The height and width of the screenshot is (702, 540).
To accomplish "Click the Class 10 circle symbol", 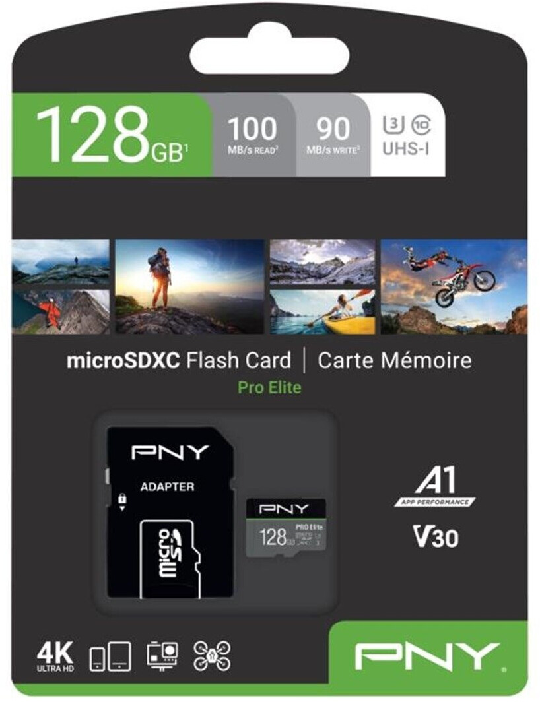I will click(421, 125).
